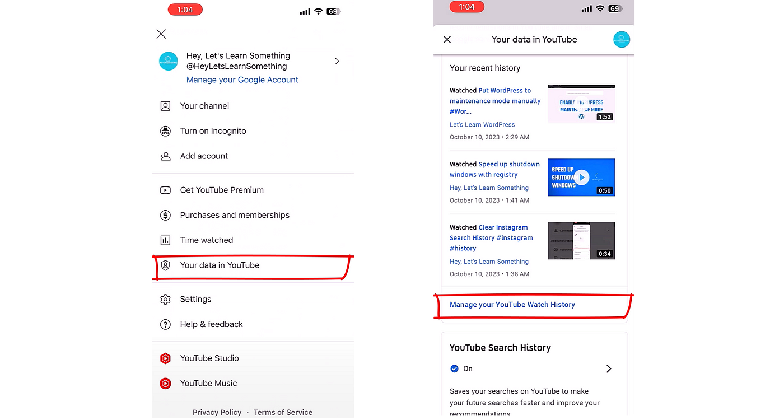Tap the Hey, Let's Learn Something profile avatar
This screenshot has height=420, width=784.
tap(169, 61)
